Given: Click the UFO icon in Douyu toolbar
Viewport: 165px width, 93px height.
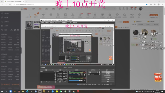Looking at the screenshot, I should [x=117, y=14].
